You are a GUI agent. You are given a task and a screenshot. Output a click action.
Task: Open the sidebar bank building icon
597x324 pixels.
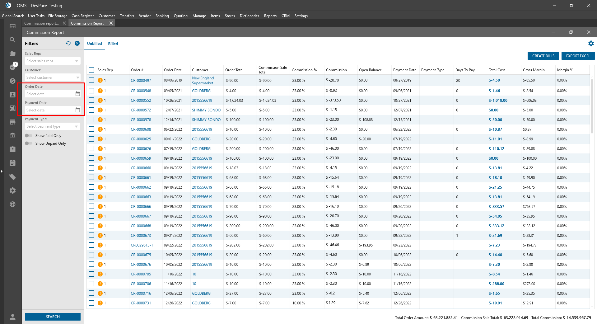12,136
